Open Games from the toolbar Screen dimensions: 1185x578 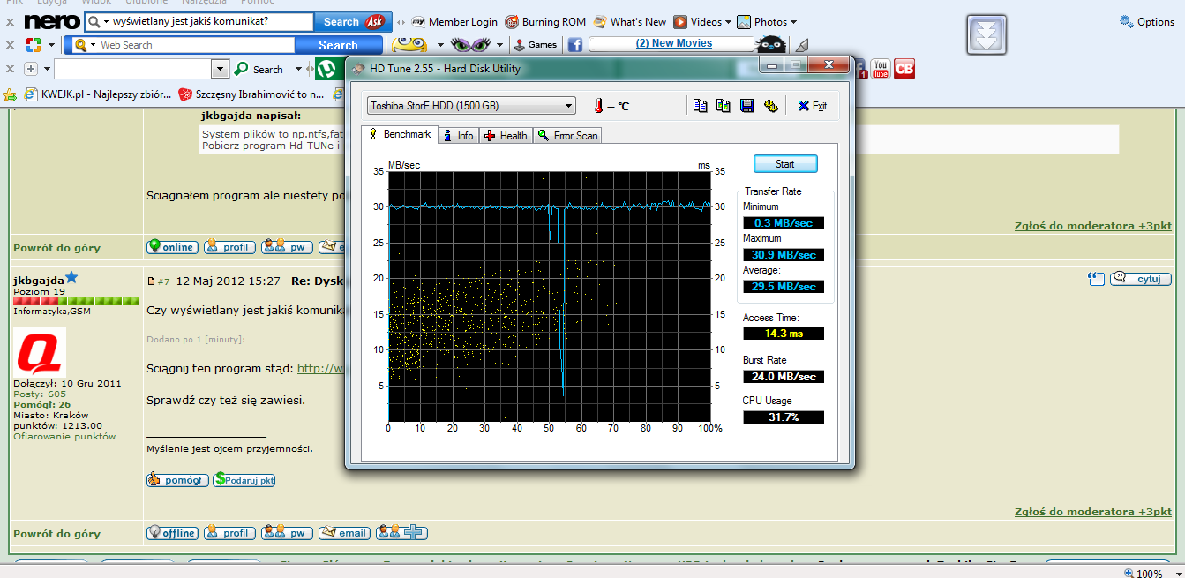click(536, 44)
